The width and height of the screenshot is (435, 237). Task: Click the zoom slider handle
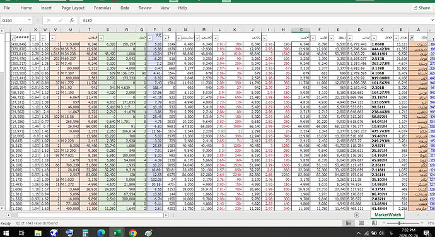point(399,223)
